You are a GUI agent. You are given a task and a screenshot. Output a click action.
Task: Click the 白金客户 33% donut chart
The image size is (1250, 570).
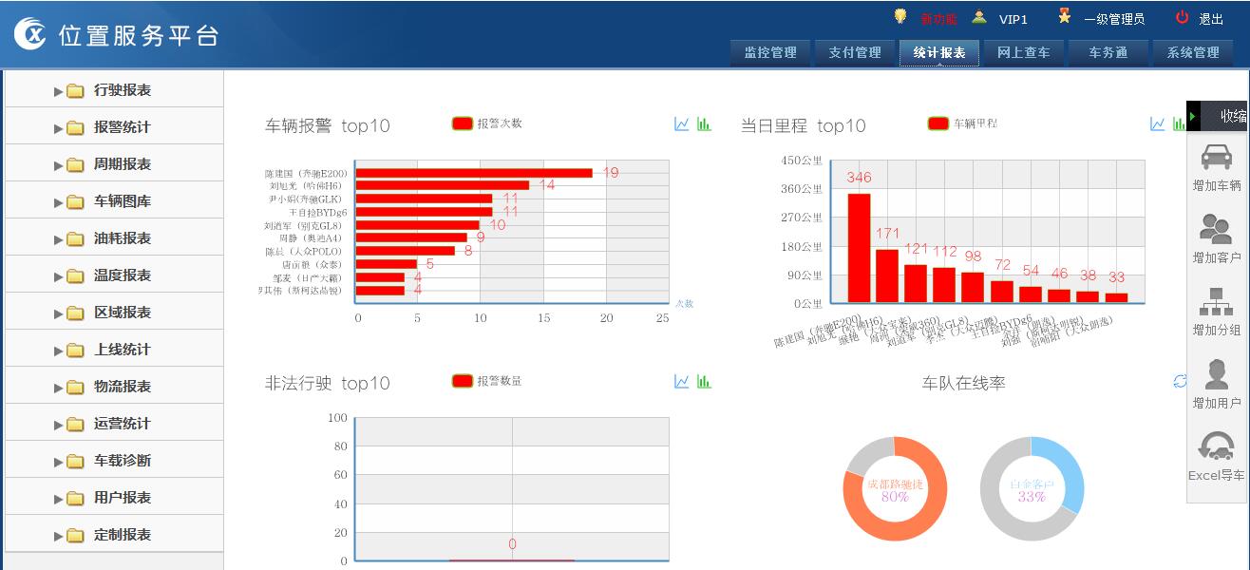(x=1032, y=487)
